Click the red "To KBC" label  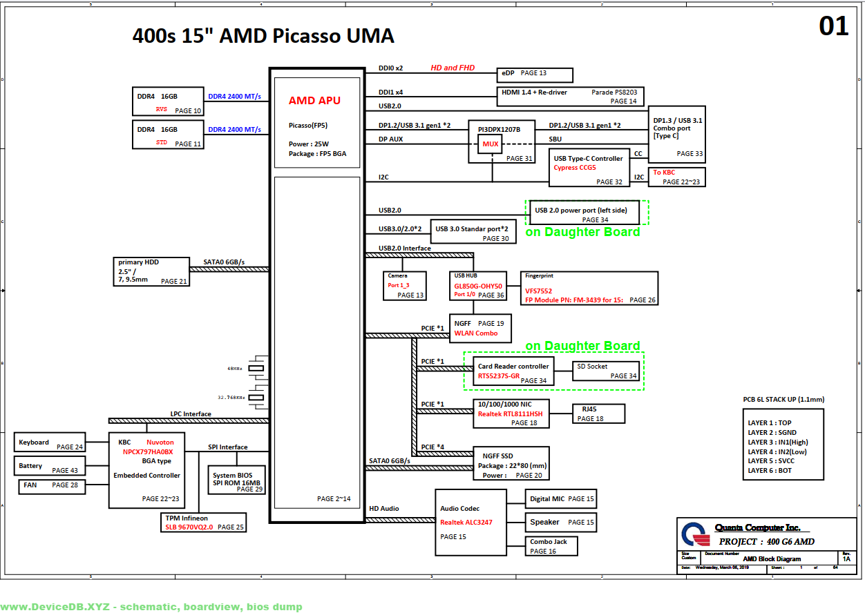(664, 173)
